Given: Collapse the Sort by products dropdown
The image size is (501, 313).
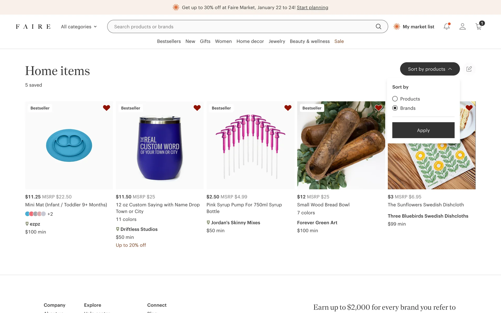Looking at the screenshot, I should click(x=430, y=69).
